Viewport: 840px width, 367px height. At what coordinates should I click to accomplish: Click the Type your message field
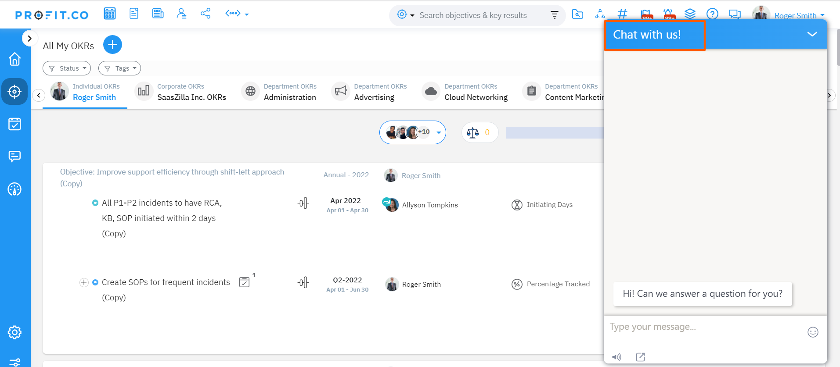tap(703, 327)
